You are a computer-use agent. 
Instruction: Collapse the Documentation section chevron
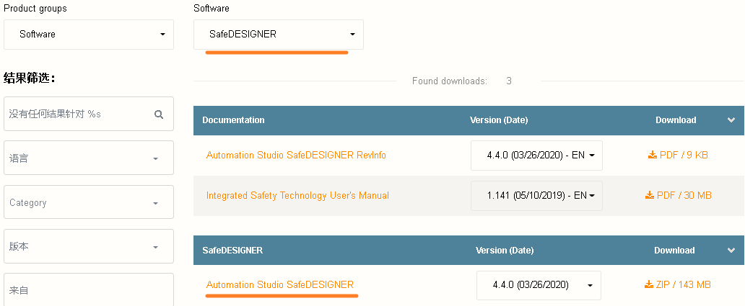coord(731,120)
